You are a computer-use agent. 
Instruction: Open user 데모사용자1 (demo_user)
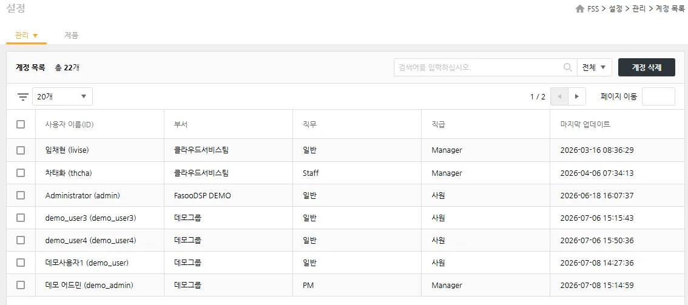87,263
